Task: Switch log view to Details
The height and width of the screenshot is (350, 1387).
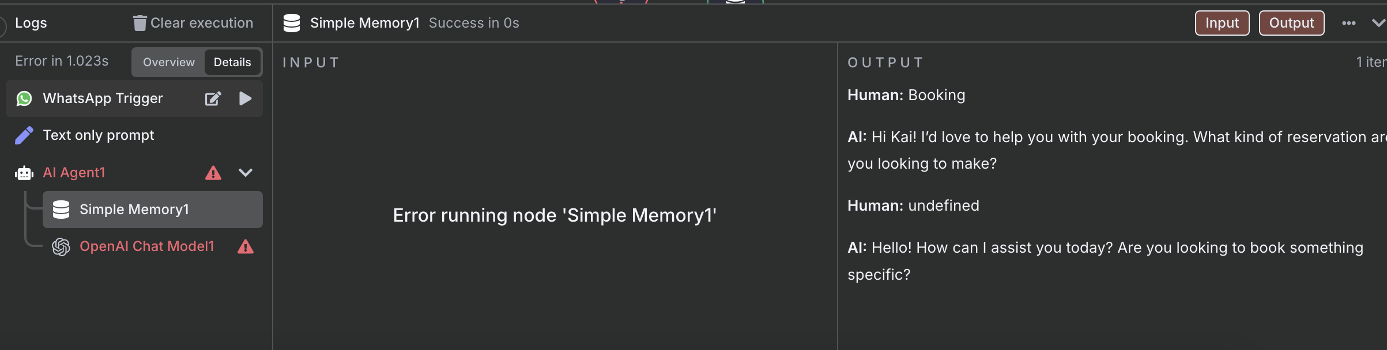Action: pos(232,62)
